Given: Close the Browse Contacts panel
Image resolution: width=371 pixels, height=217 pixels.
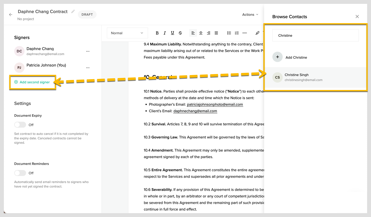Looking at the screenshot, I should 357,16.
